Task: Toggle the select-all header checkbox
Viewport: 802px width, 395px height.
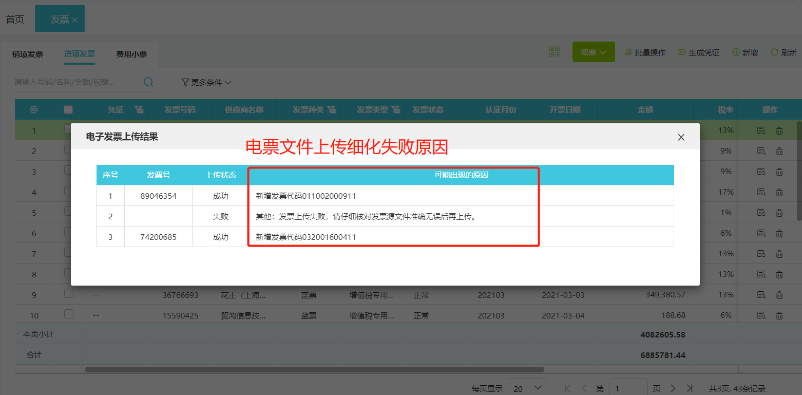Action: click(68, 109)
